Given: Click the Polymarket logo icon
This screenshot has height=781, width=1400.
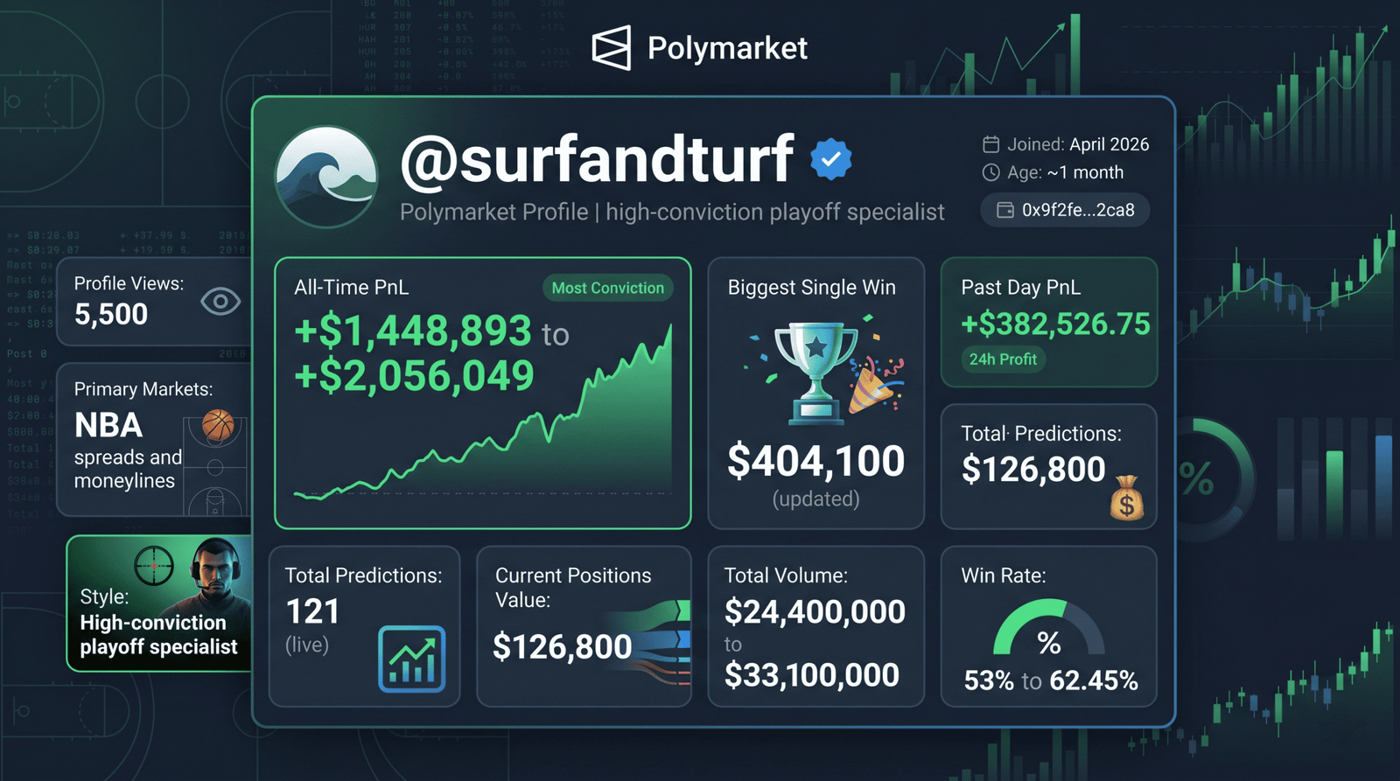Looking at the screenshot, I should click(x=611, y=47).
